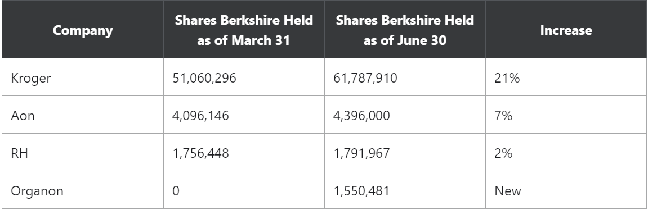Click the Organon company cell
The height and width of the screenshot is (210, 648).
coord(83,190)
